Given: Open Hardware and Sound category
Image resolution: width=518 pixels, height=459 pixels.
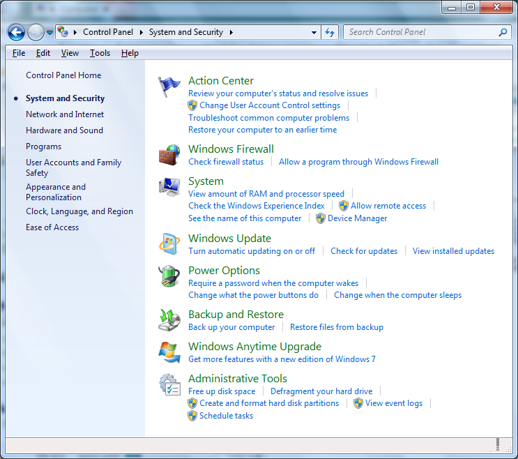Looking at the screenshot, I should (x=64, y=130).
